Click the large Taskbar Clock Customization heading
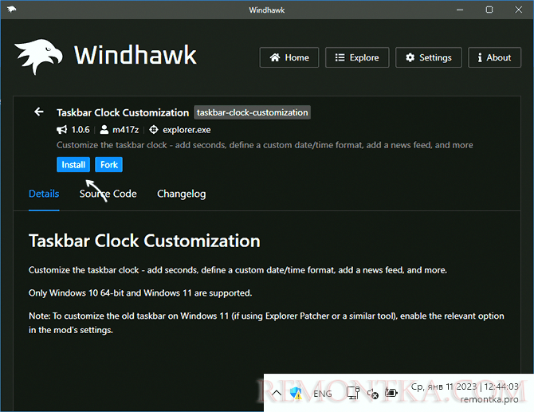 coord(144,241)
